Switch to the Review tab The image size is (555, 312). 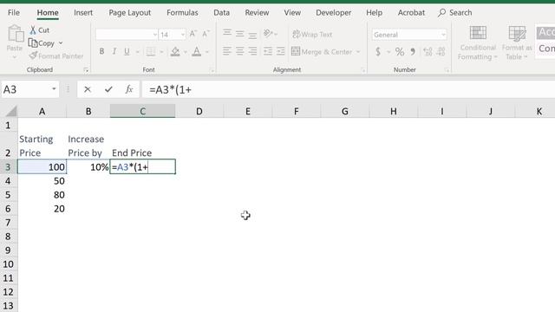click(x=257, y=13)
